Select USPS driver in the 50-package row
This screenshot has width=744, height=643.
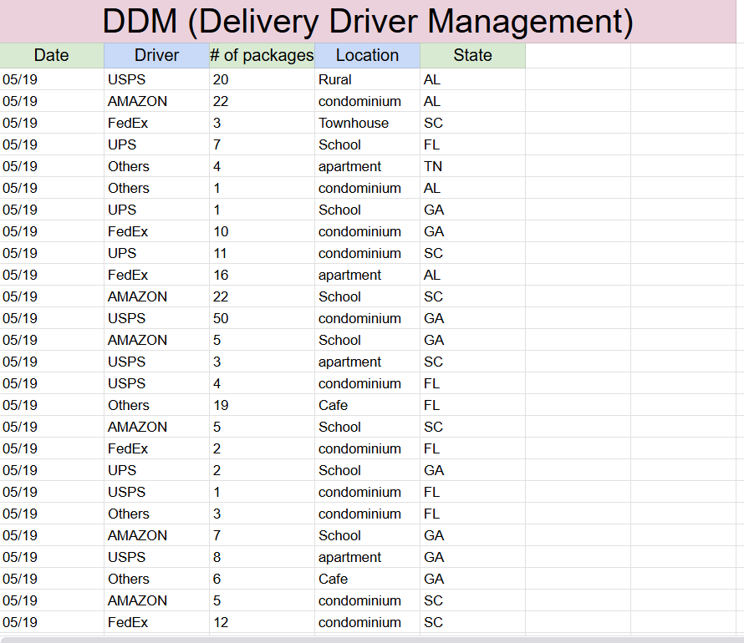click(156, 318)
